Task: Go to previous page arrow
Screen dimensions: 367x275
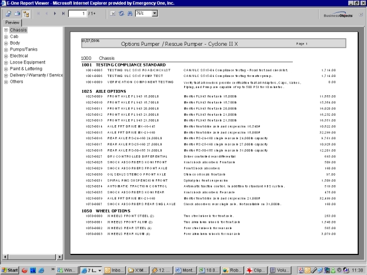Action: (x=46, y=14)
